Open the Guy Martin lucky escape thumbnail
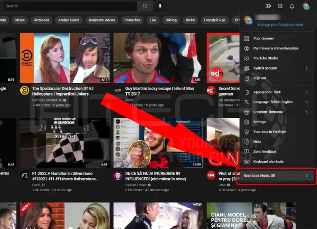Viewport: 317px width, 229px height. tap(158, 58)
